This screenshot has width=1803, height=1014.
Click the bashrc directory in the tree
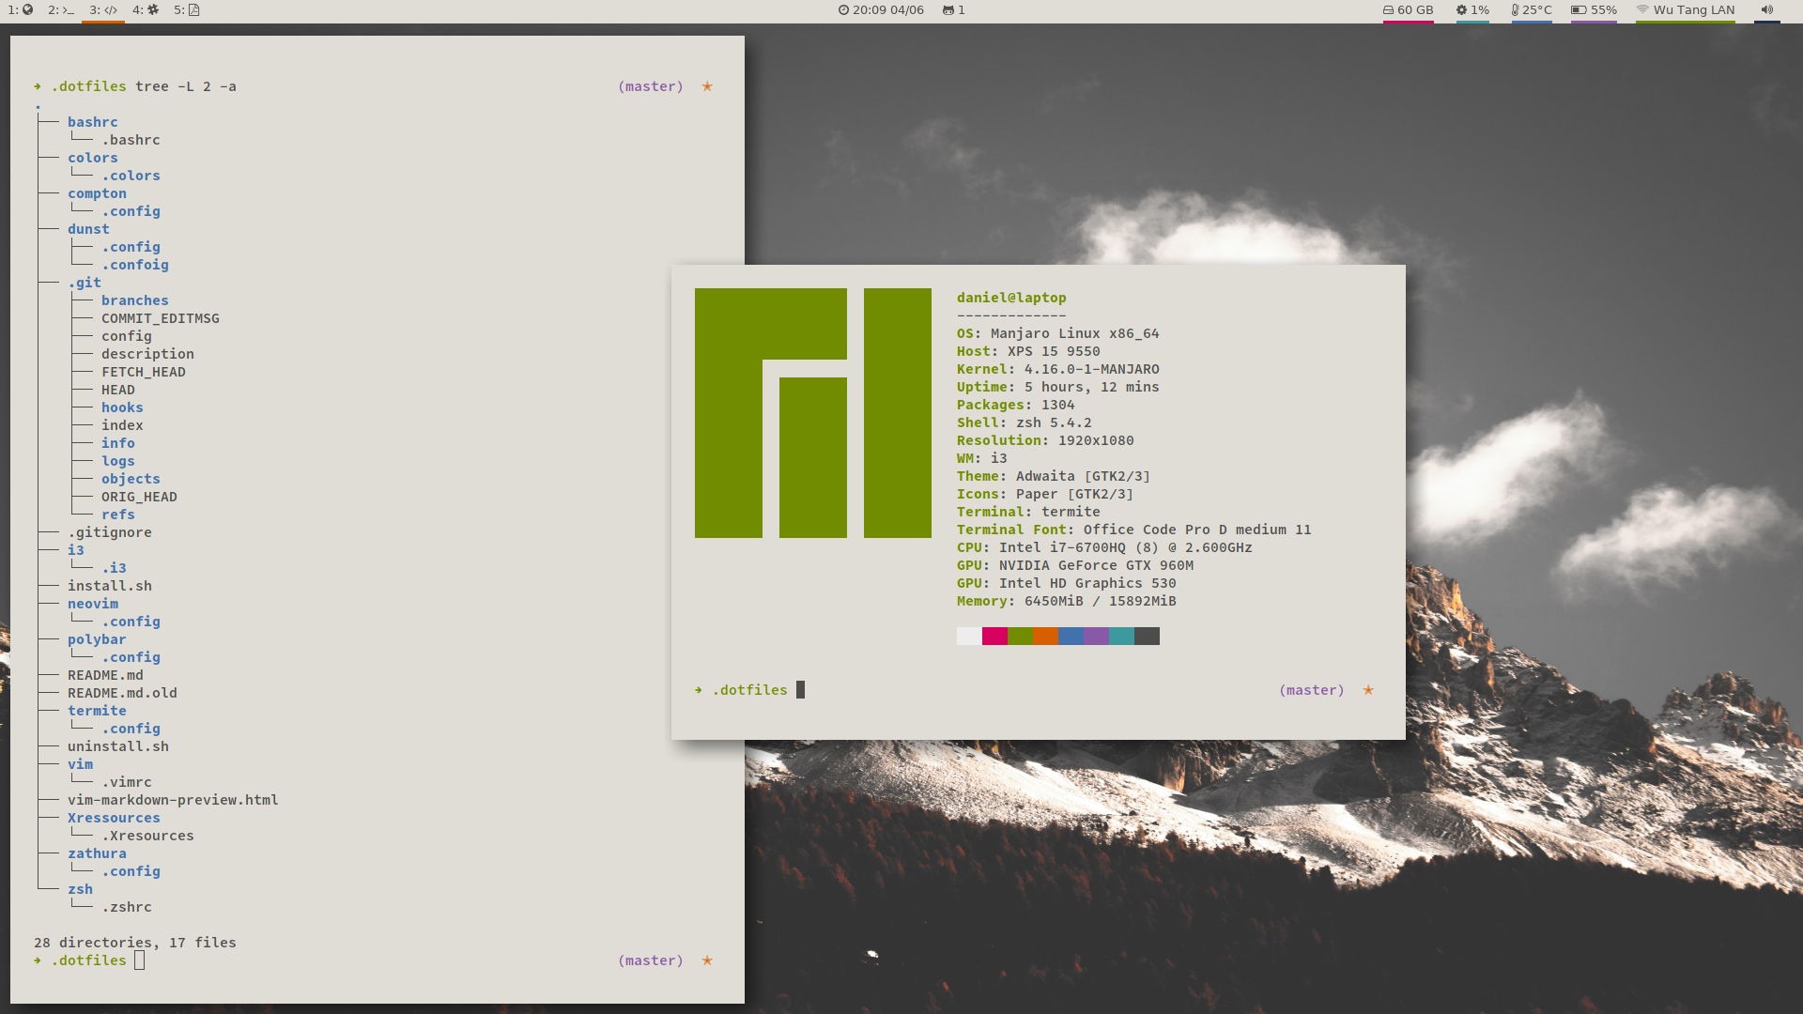[92, 122]
